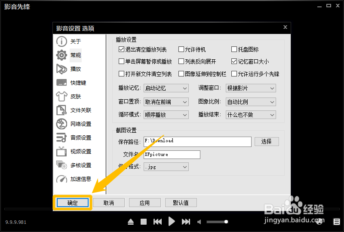The height and width of the screenshot is (232, 344).
Task: Minimize the 影音先锋 main window
Action: pos(319,6)
